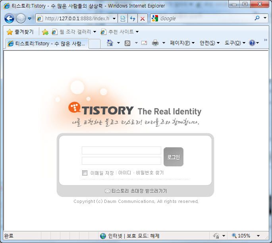Open 추천 사이트 suggested sites item
Viewport: 272px width, 243px height.
tap(117, 32)
